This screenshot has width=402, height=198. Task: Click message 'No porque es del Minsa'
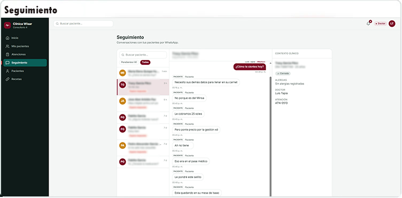click(189, 98)
